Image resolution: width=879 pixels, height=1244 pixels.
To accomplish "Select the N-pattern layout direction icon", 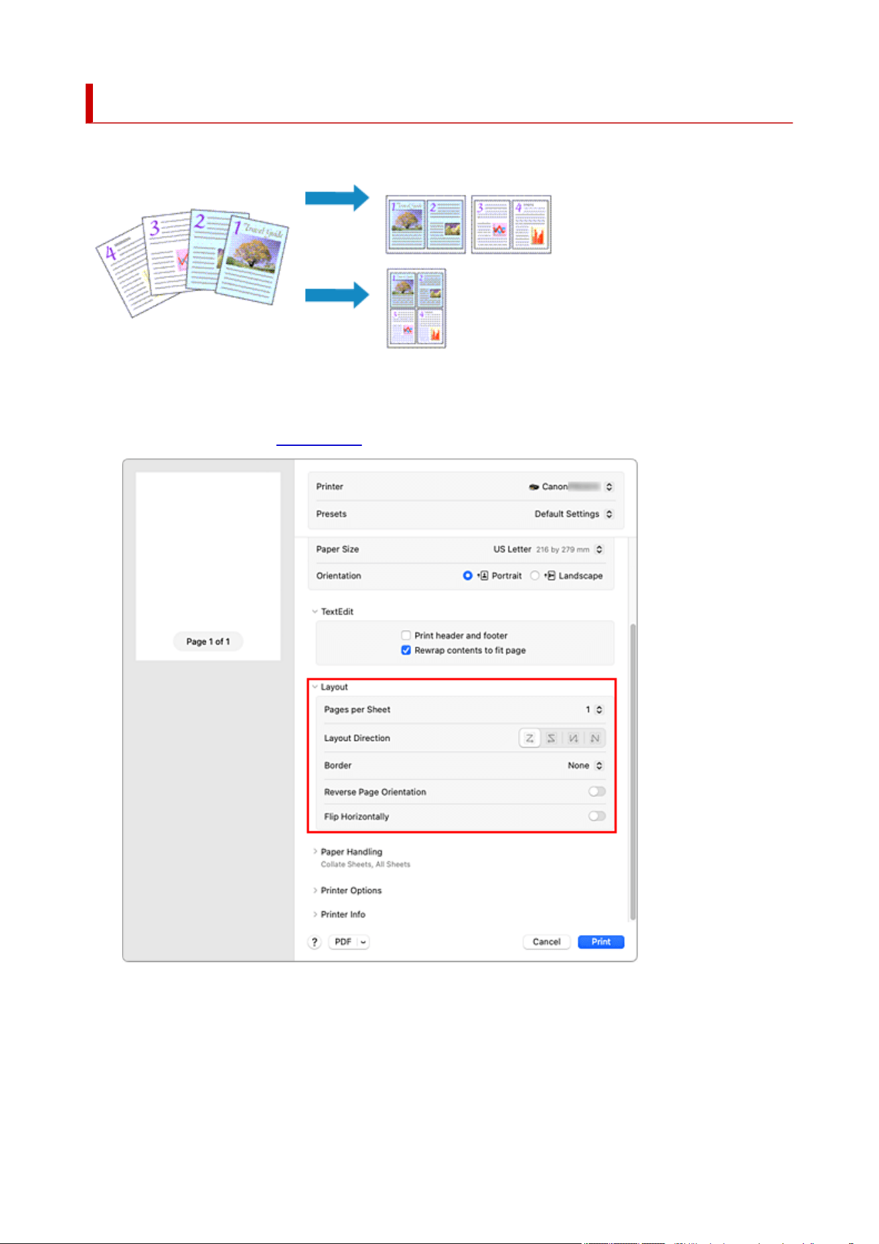I will click(595, 738).
